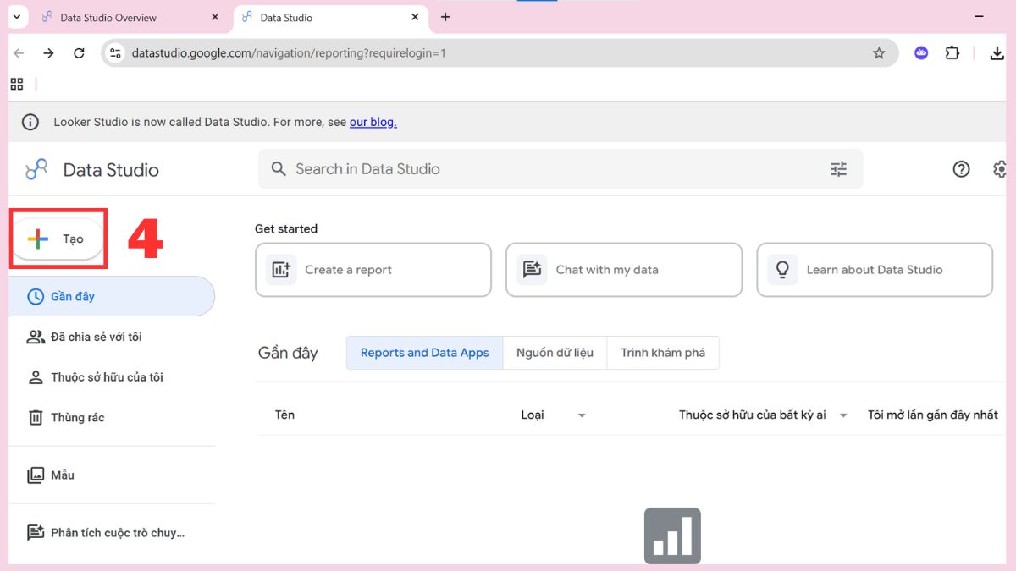The height and width of the screenshot is (571, 1016).
Task: Select the Reports and Data Apps tab
Action: [425, 353]
